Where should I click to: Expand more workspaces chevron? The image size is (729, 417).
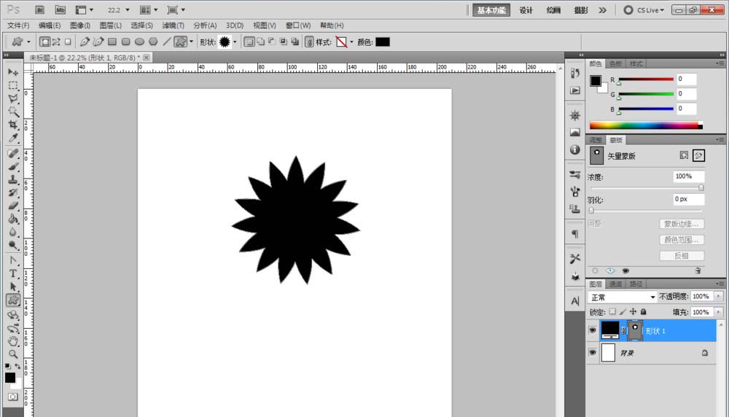pyautogui.click(x=603, y=9)
